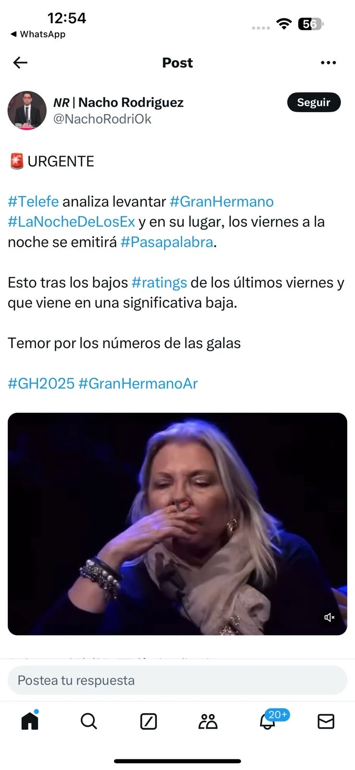Open the three-dot more options menu

[x=328, y=63]
